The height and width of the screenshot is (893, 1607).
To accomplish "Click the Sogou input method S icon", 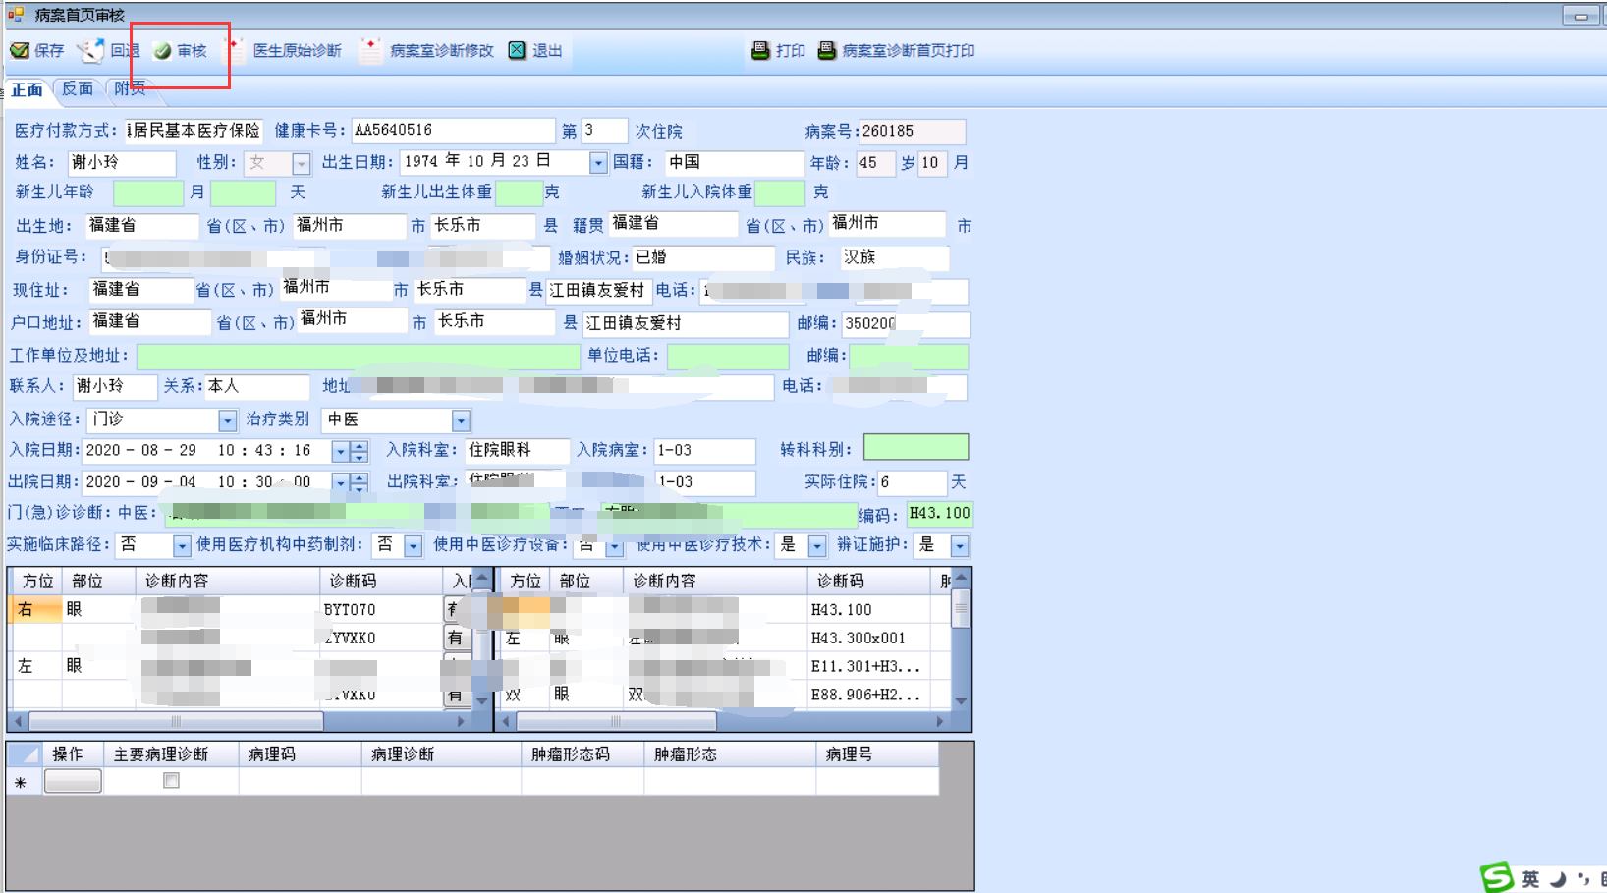I will click(1497, 877).
